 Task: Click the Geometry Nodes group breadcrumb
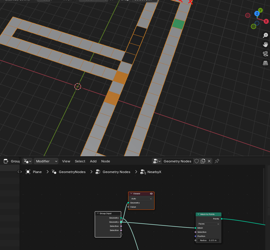click(116, 172)
